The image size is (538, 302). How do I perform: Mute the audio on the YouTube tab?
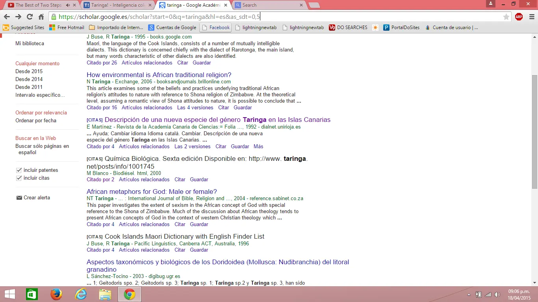pyautogui.click(x=68, y=5)
